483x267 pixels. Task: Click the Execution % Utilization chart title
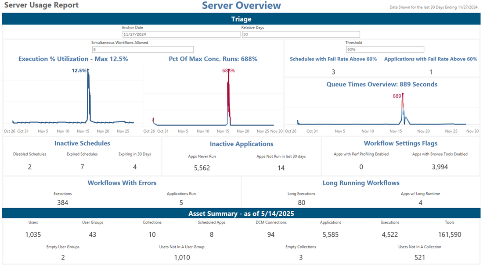coord(73,59)
